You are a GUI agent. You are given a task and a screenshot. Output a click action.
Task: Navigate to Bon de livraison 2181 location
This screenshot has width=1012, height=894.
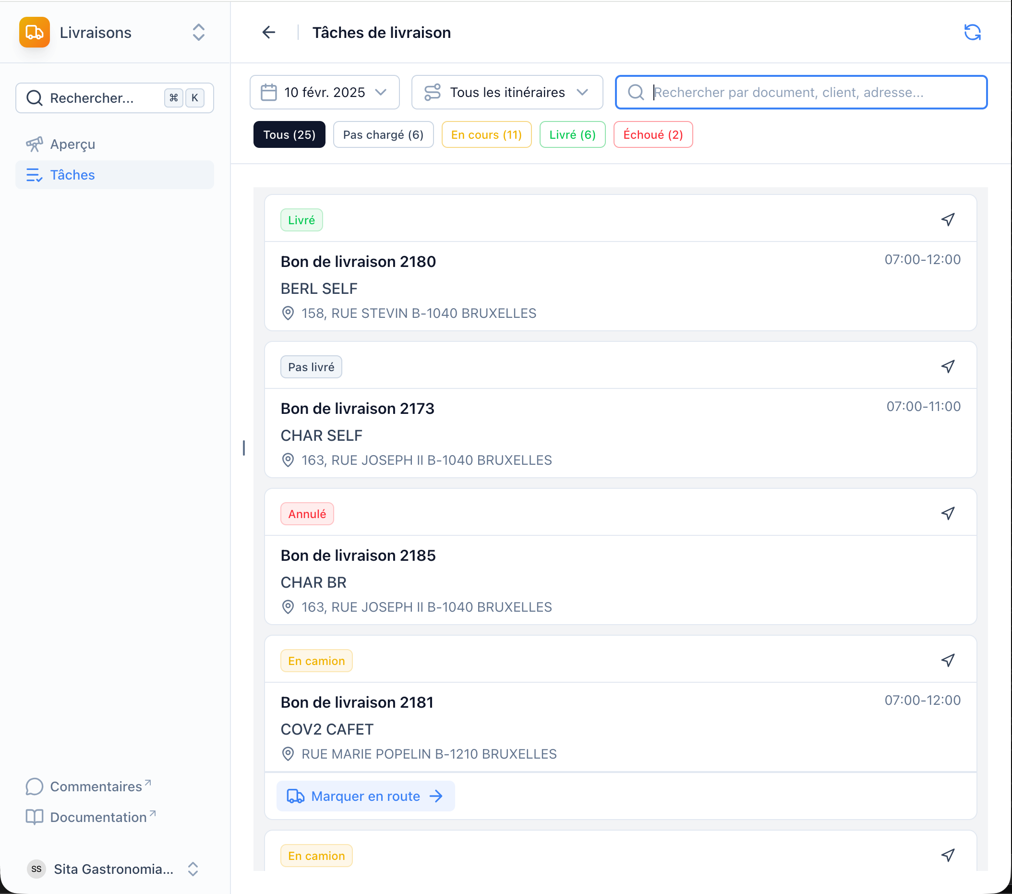click(x=948, y=660)
